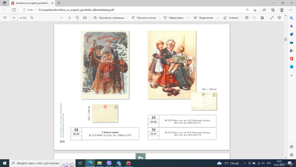
Task: Open Settings and more menu
Action: [291, 10]
